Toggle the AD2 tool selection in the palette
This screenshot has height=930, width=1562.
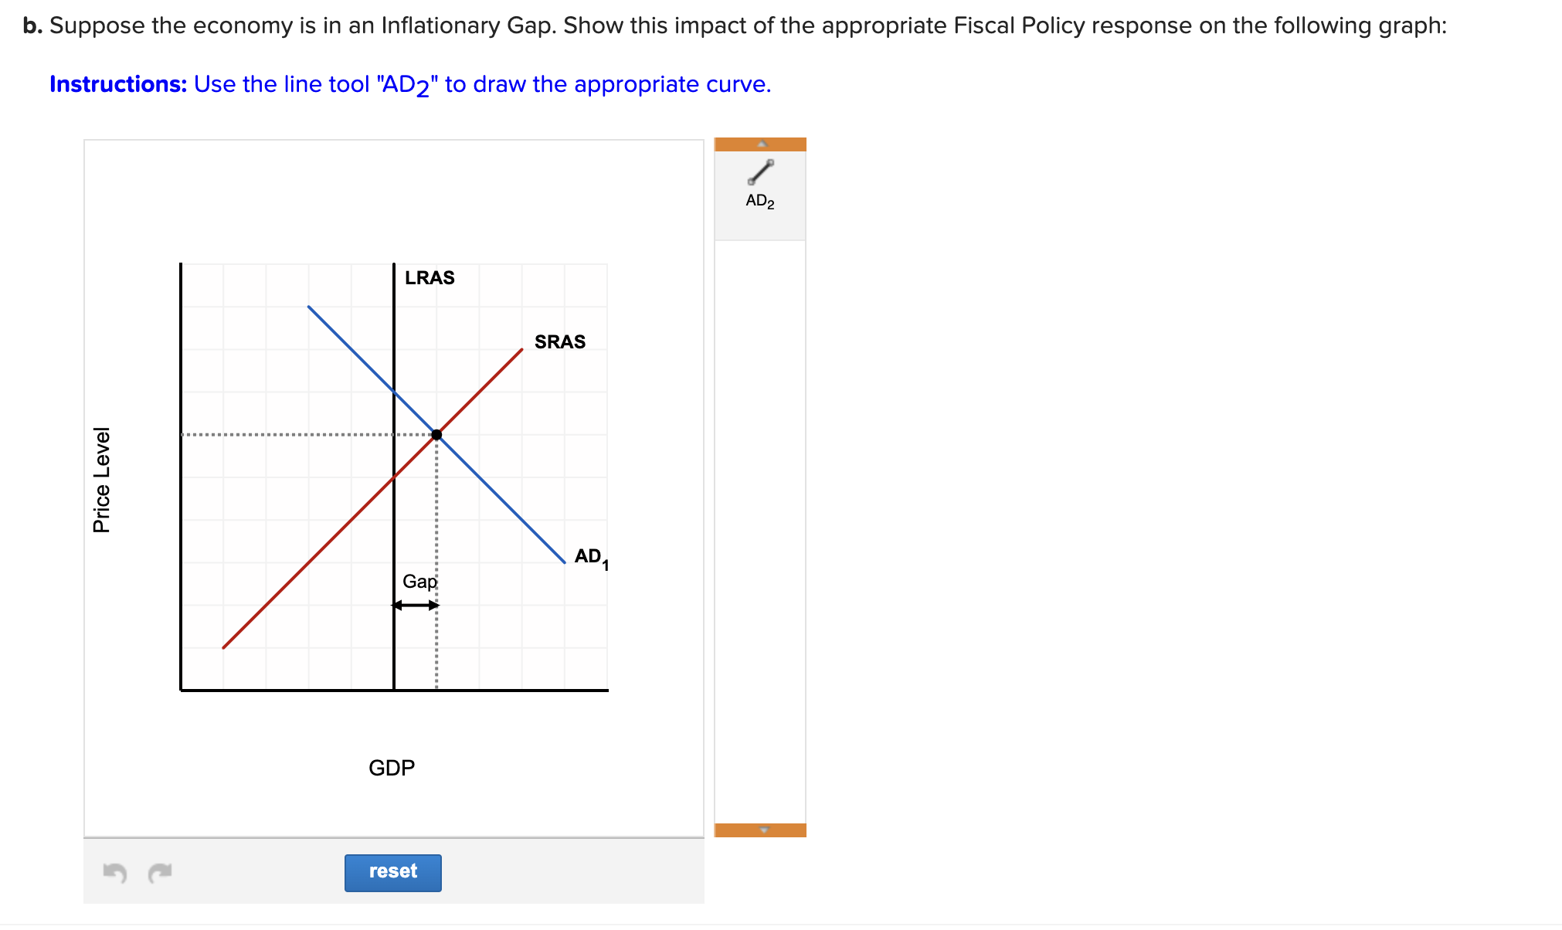[x=760, y=185]
